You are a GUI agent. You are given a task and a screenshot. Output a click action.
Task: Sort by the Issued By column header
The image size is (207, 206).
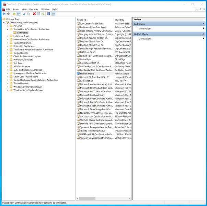[123, 20]
